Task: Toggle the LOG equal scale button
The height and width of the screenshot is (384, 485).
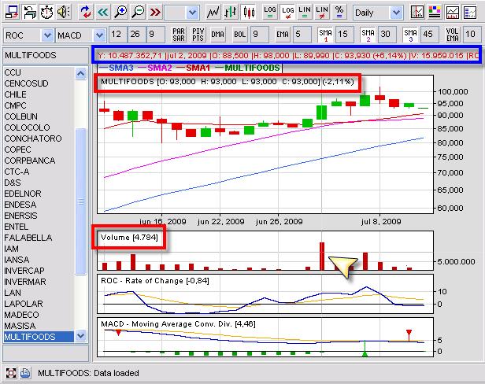Action: 270,12
